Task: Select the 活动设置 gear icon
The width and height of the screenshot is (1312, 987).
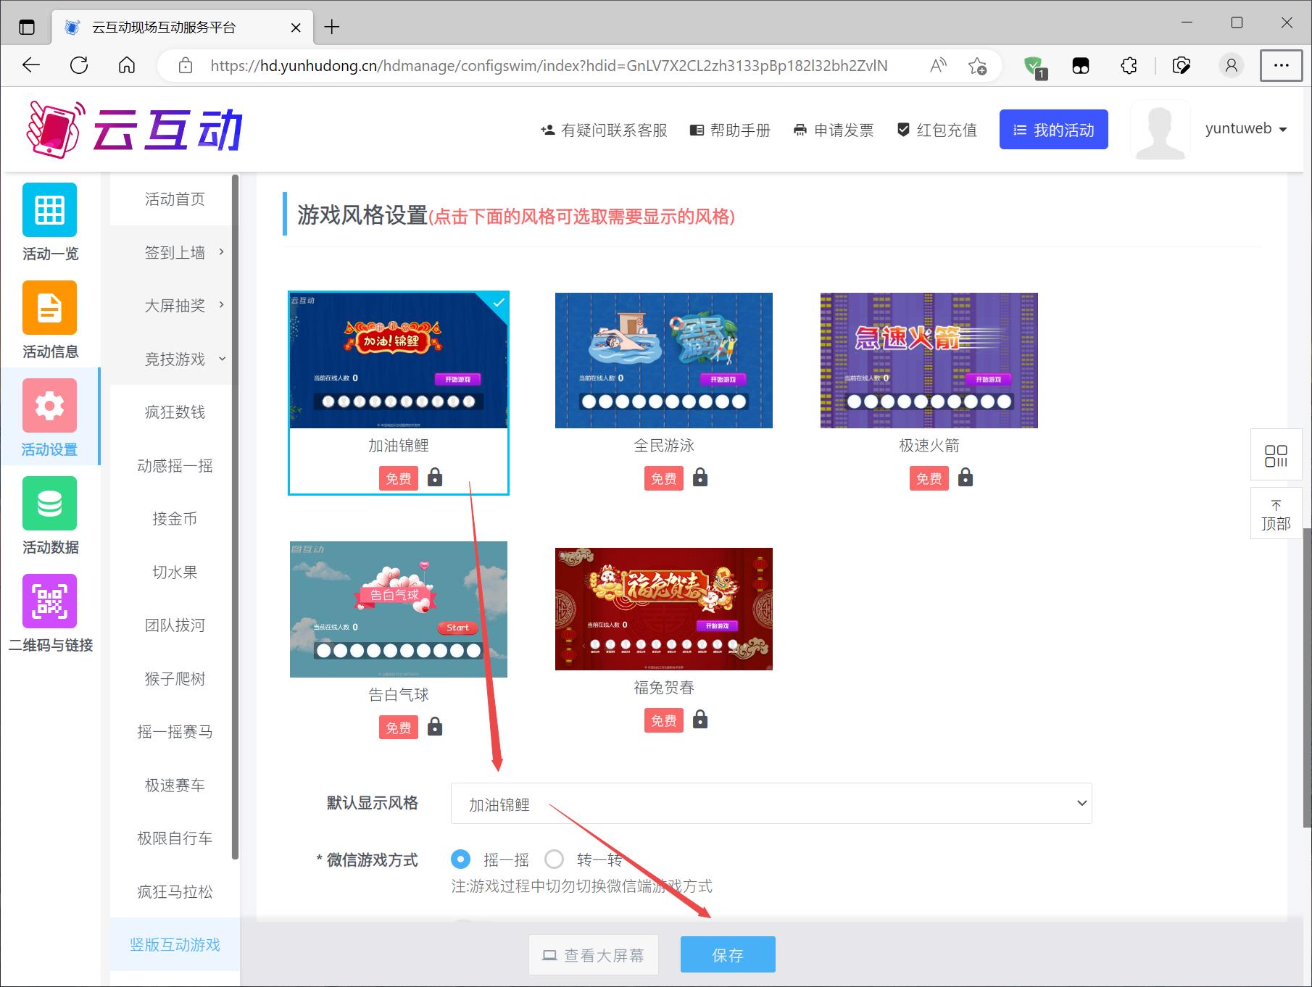Action: point(49,405)
